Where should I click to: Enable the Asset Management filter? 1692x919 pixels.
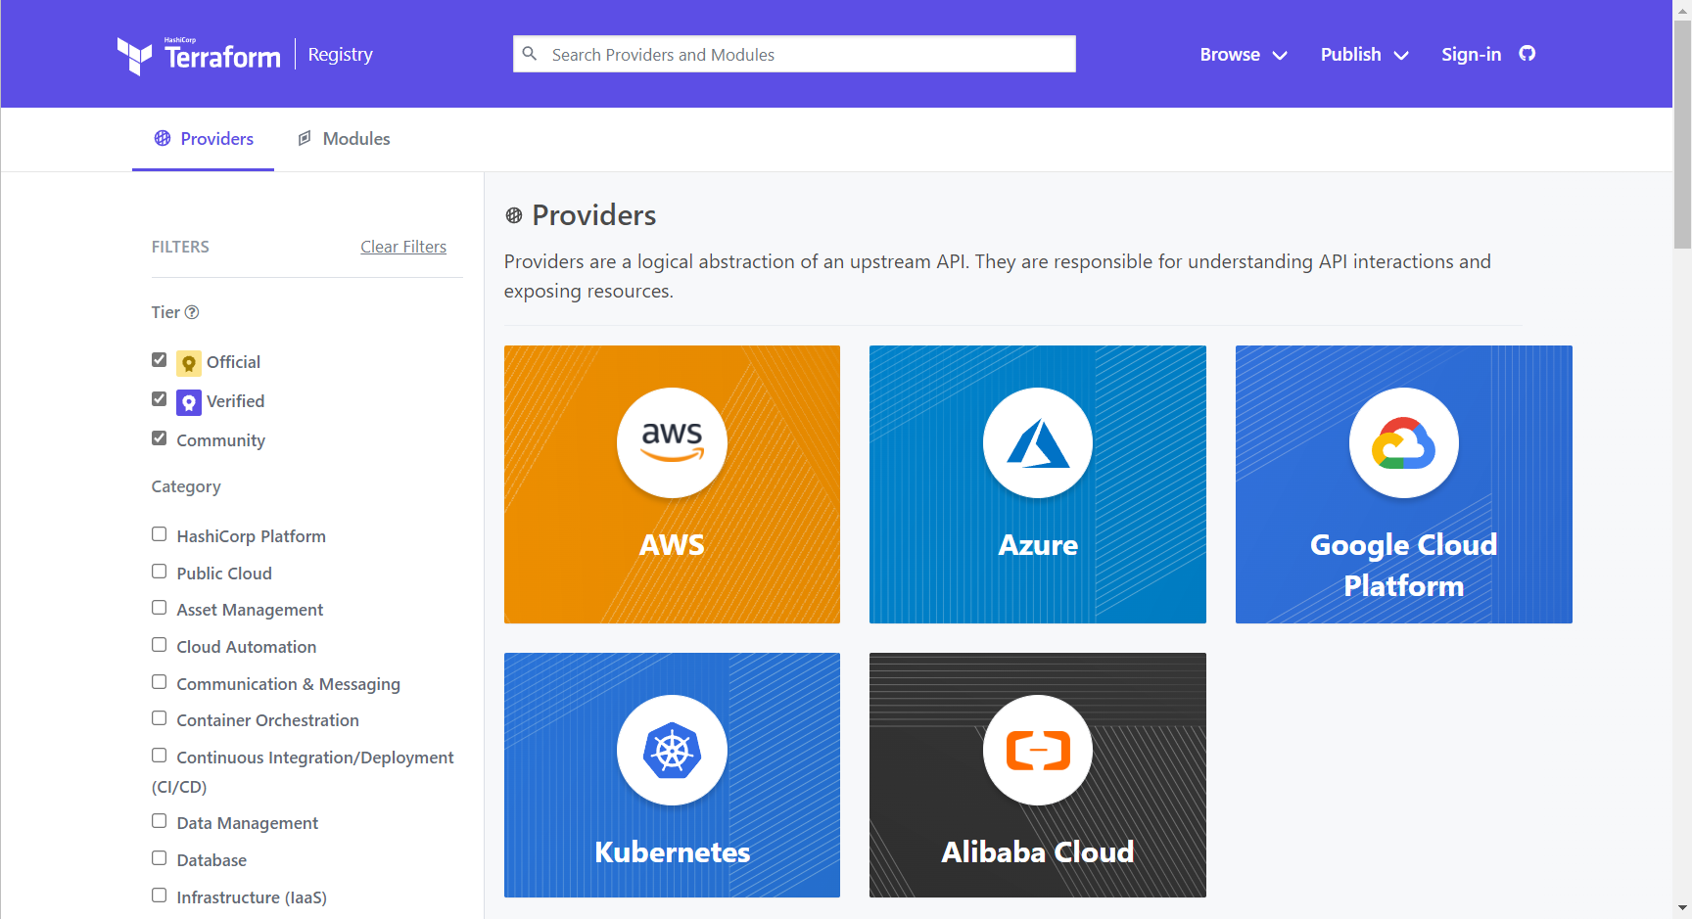[159, 607]
